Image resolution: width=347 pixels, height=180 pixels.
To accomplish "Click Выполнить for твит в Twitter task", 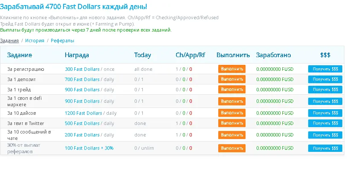I will pos(232,123).
